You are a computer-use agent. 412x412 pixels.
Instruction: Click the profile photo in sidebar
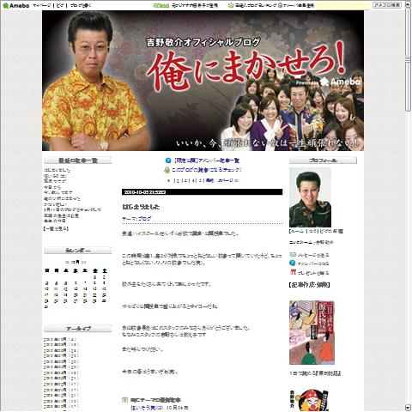[x=310, y=197]
